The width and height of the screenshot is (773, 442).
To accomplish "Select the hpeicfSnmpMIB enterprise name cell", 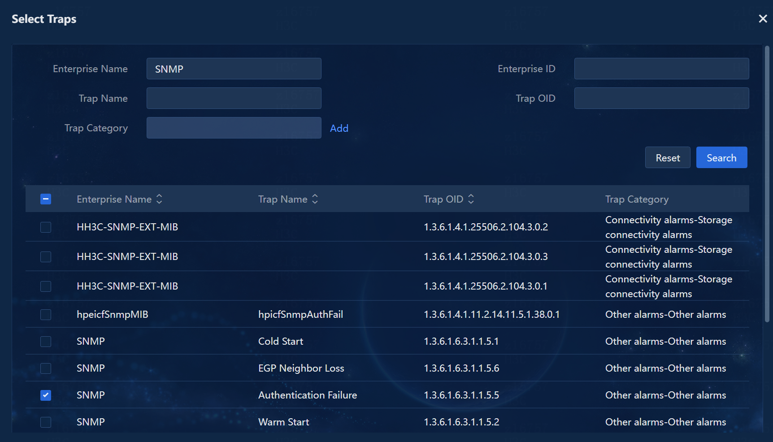I will point(113,315).
